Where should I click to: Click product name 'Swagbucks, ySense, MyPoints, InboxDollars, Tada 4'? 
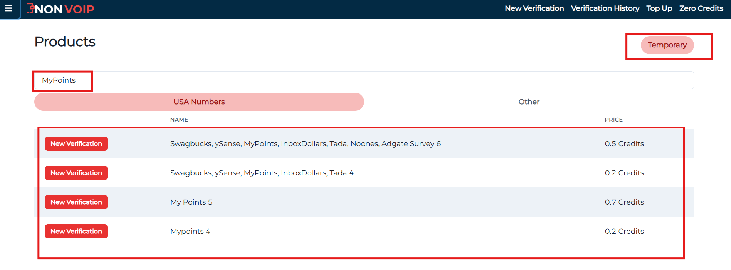coord(262,173)
